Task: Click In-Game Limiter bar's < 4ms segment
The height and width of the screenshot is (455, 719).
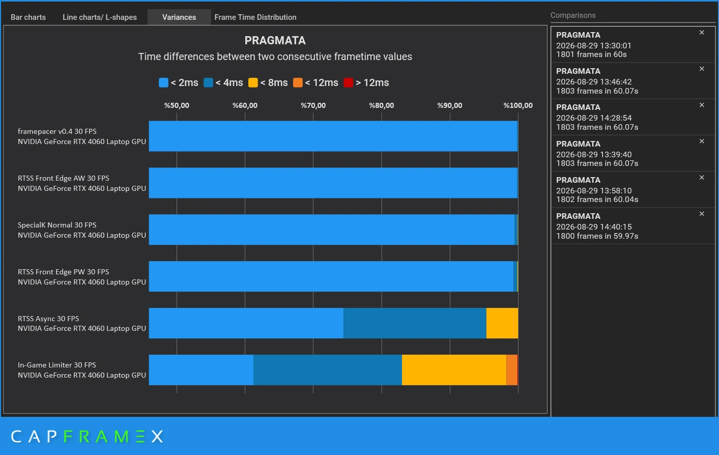Action: click(x=328, y=370)
